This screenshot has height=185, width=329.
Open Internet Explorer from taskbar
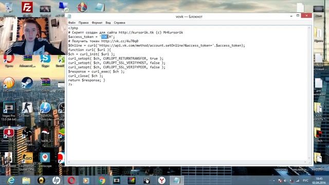click(x=11, y=180)
